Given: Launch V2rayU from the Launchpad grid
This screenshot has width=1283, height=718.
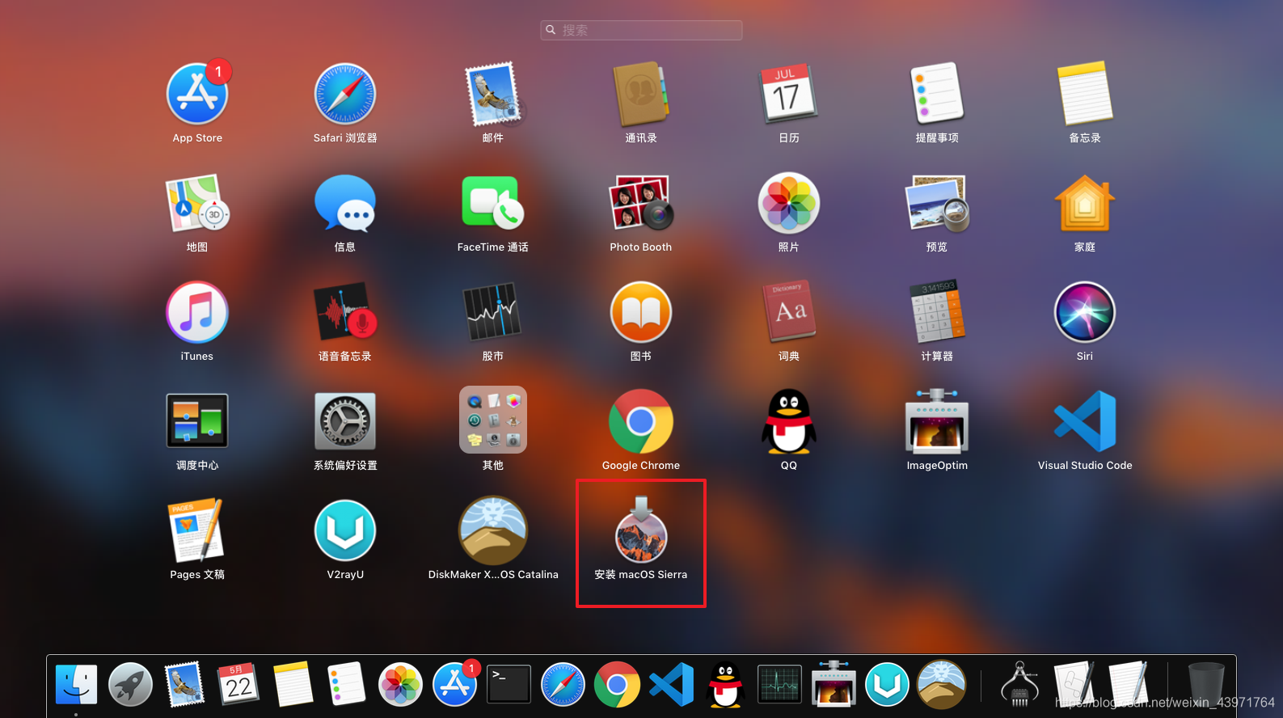Looking at the screenshot, I should pos(345,530).
